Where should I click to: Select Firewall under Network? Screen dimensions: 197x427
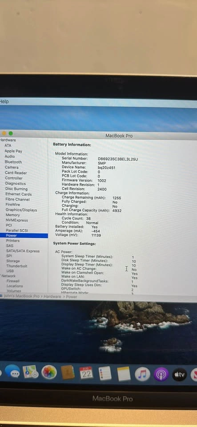[x=13, y=281]
